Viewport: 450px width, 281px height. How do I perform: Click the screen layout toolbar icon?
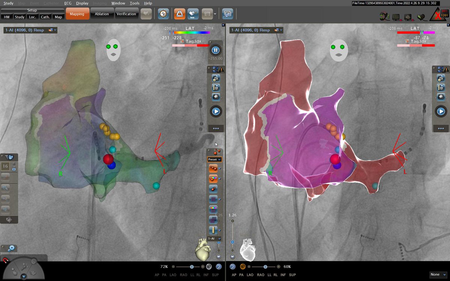point(227,14)
